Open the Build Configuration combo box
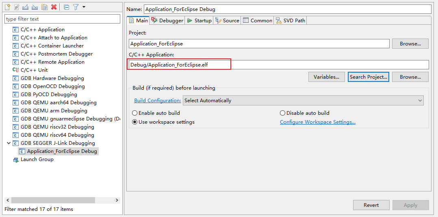The image size is (438, 217). click(303, 101)
